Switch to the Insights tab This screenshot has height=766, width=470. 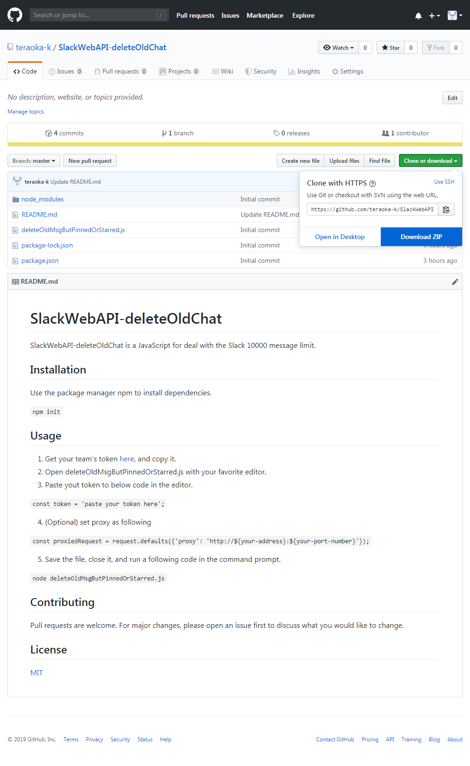(x=304, y=72)
